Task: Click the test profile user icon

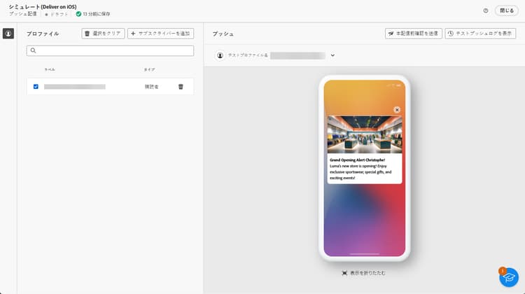Action: (220, 55)
